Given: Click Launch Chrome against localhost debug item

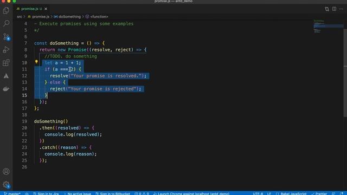Looking at the screenshot, I should coord(191,193).
